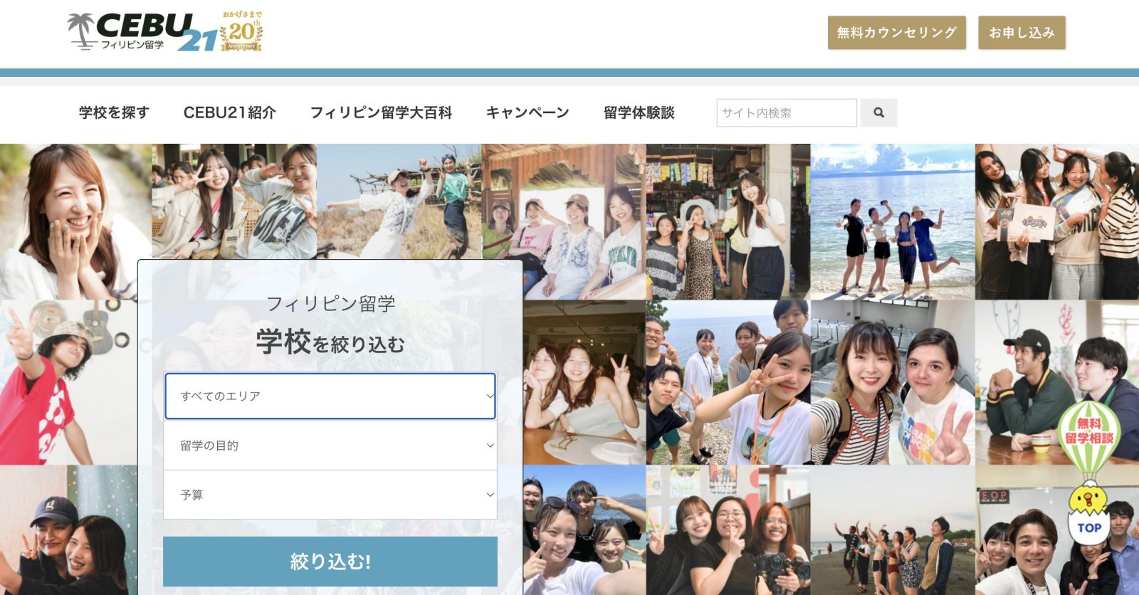The width and height of the screenshot is (1139, 595).
Task: Click selfie of two women in airport seating
Action: tap(893, 382)
